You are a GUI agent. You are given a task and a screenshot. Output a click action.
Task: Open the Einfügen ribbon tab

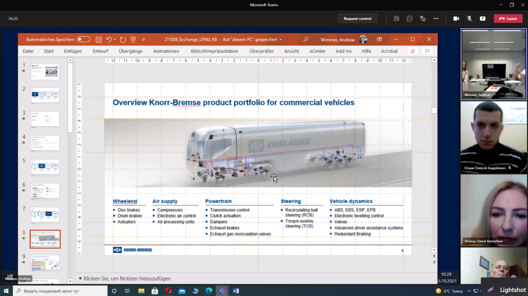click(73, 51)
